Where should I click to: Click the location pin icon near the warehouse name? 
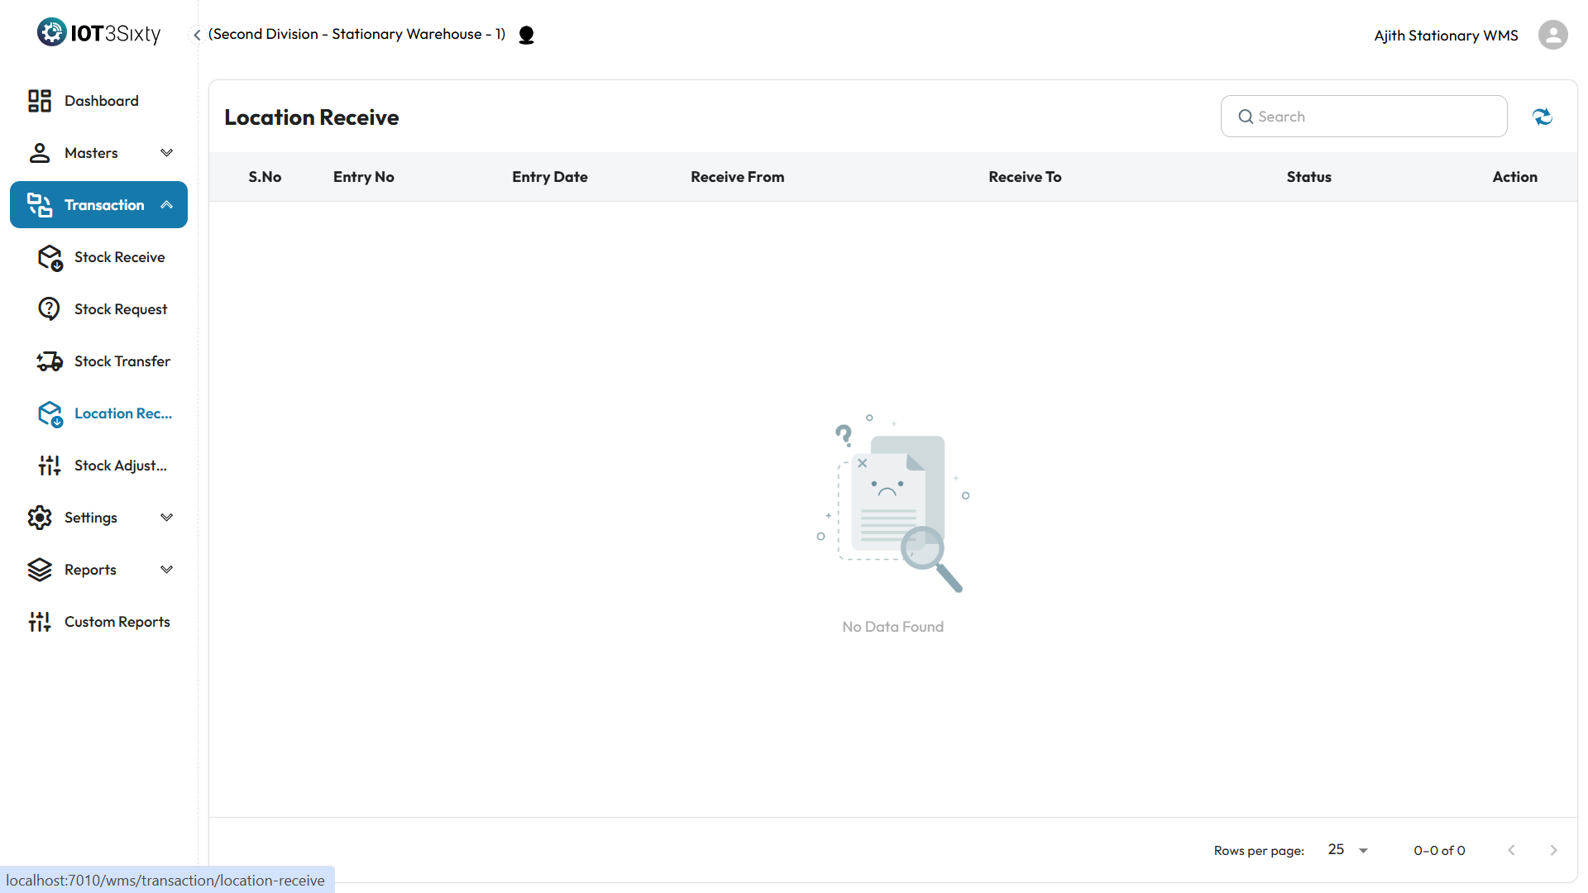pyautogui.click(x=526, y=35)
